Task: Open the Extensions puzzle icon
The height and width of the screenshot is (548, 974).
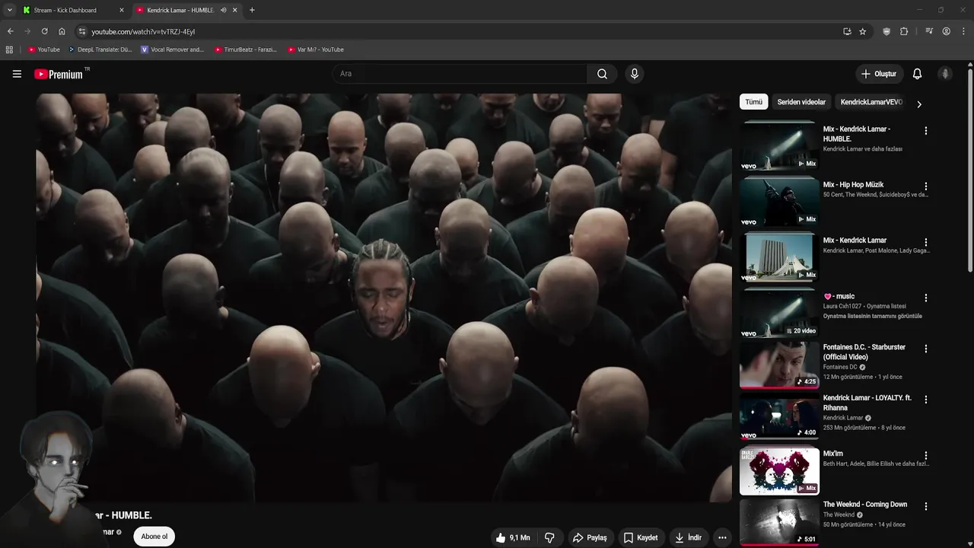Action: coord(904,31)
